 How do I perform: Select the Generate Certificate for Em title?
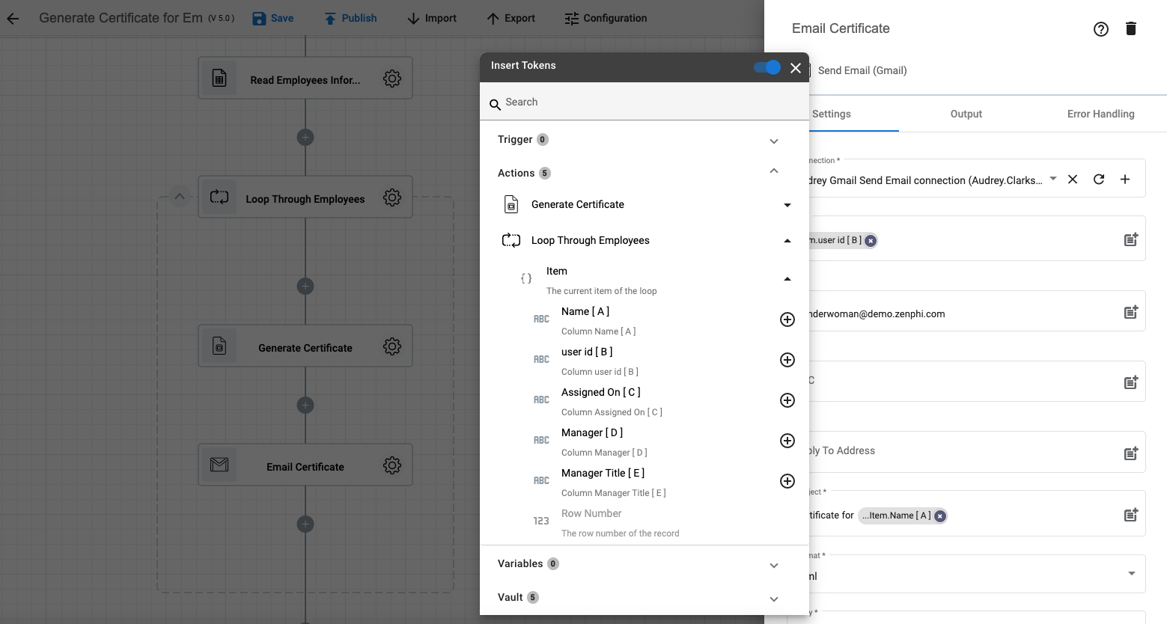pyautogui.click(x=121, y=18)
